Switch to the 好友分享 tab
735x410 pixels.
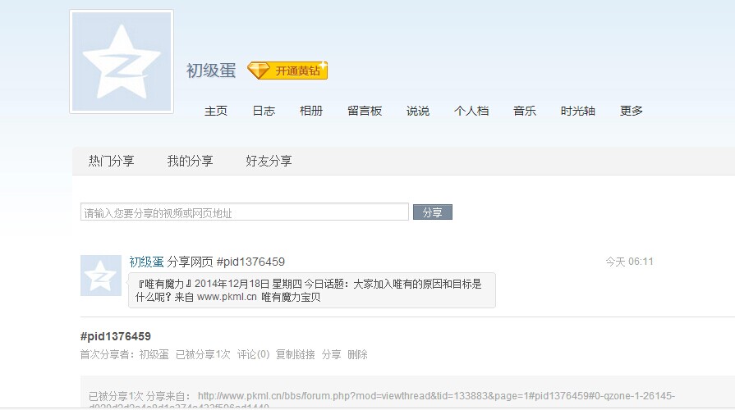269,162
